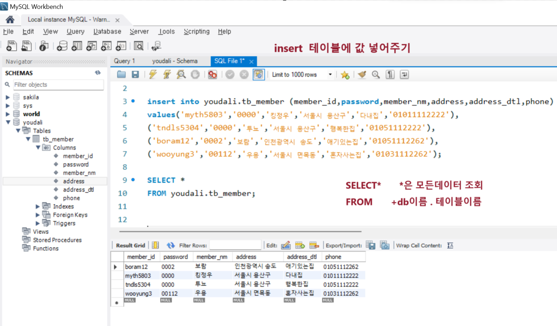Select the Views node
Screen dimensions: 557x326
[41, 232]
